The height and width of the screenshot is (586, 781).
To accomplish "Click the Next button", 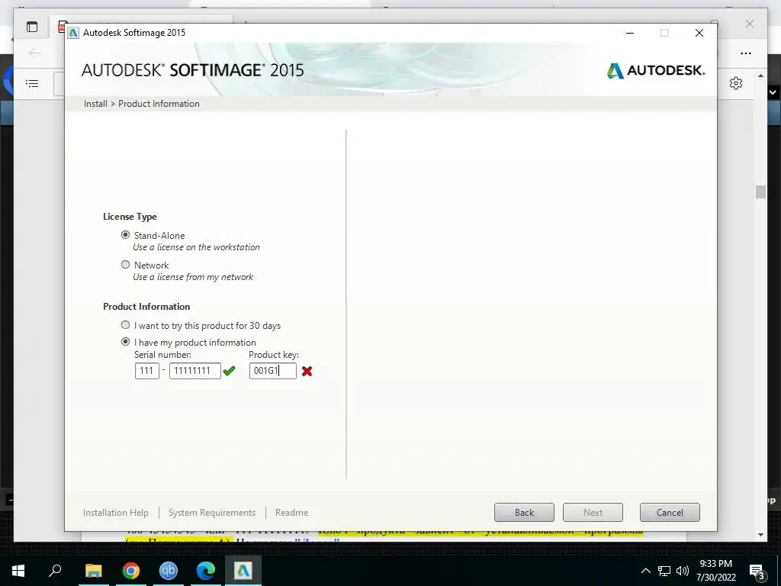I will [x=593, y=512].
